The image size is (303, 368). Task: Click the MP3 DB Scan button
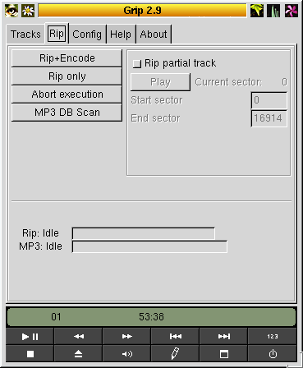(67, 113)
